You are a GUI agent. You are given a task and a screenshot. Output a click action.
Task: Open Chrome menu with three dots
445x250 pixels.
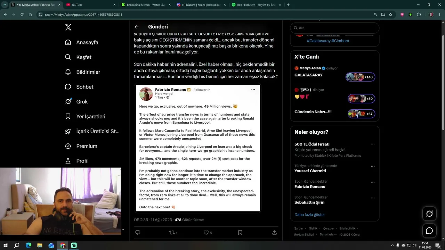[x=440, y=15]
